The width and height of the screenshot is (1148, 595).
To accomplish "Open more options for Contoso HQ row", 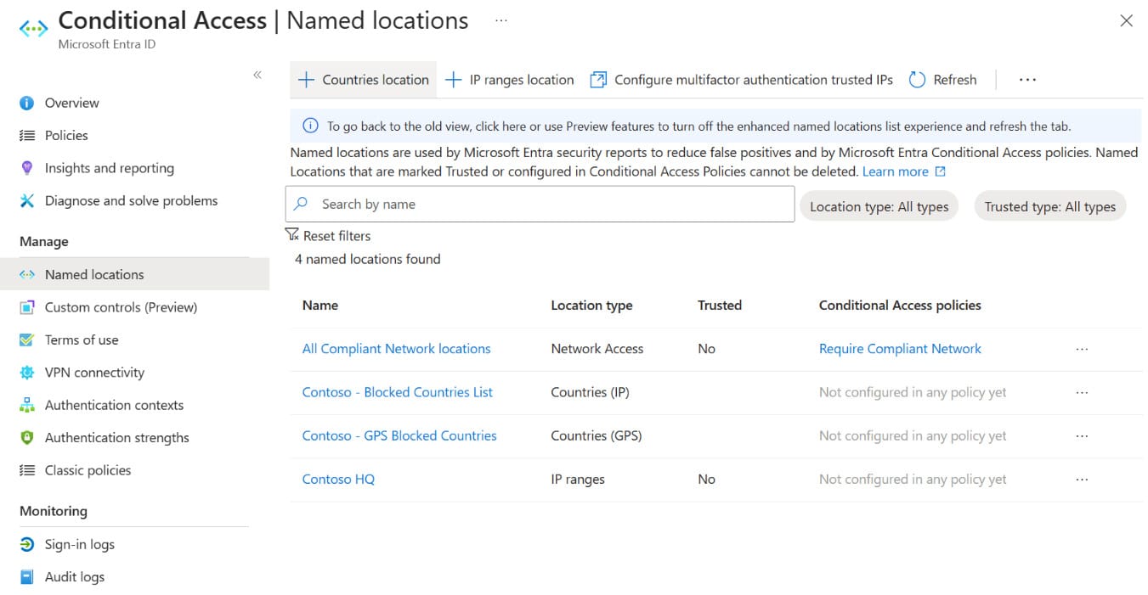I will (1082, 480).
